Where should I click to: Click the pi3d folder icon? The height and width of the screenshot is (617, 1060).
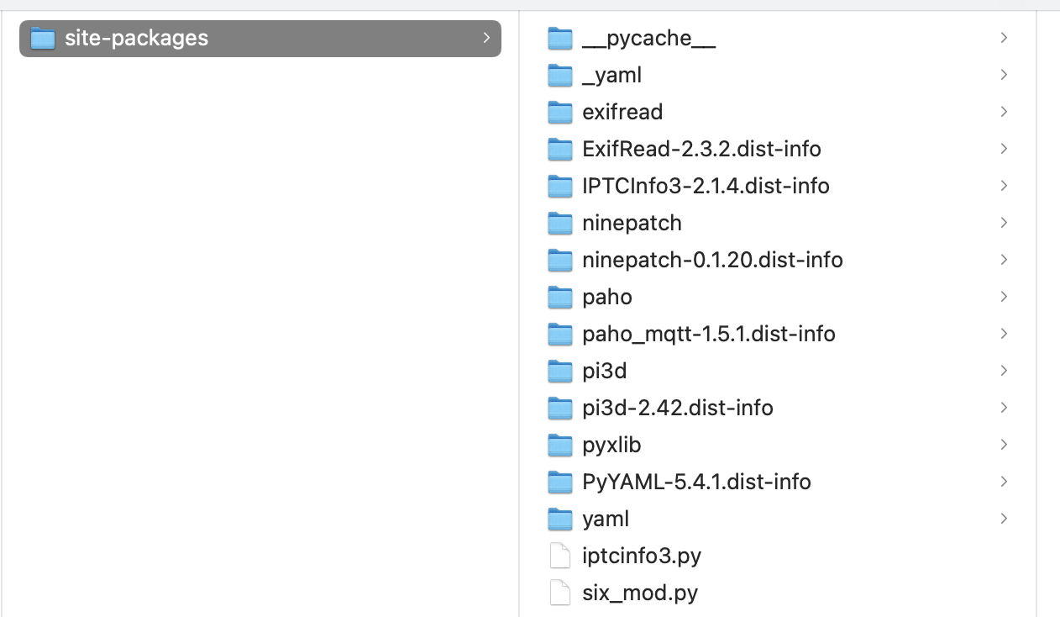coord(559,371)
